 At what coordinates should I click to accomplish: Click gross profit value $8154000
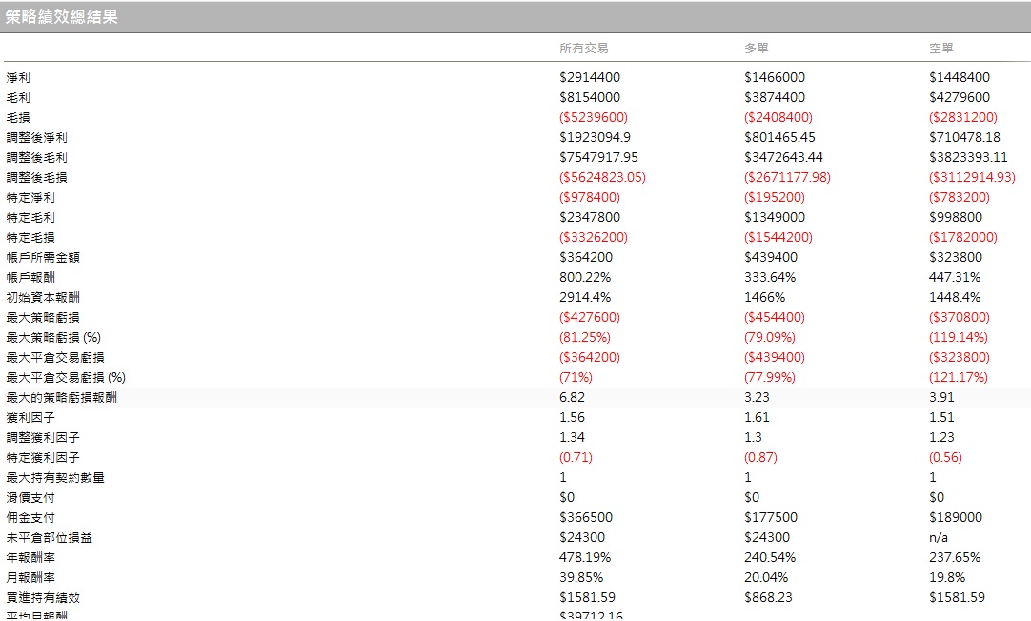click(590, 97)
